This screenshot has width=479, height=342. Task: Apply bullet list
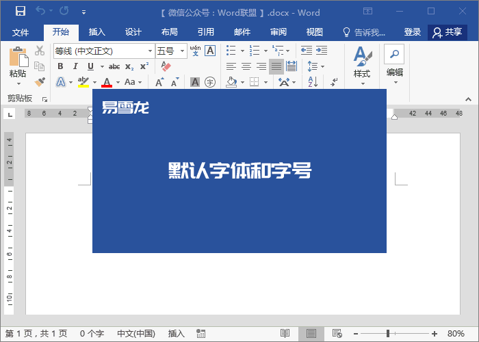click(231, 51)
